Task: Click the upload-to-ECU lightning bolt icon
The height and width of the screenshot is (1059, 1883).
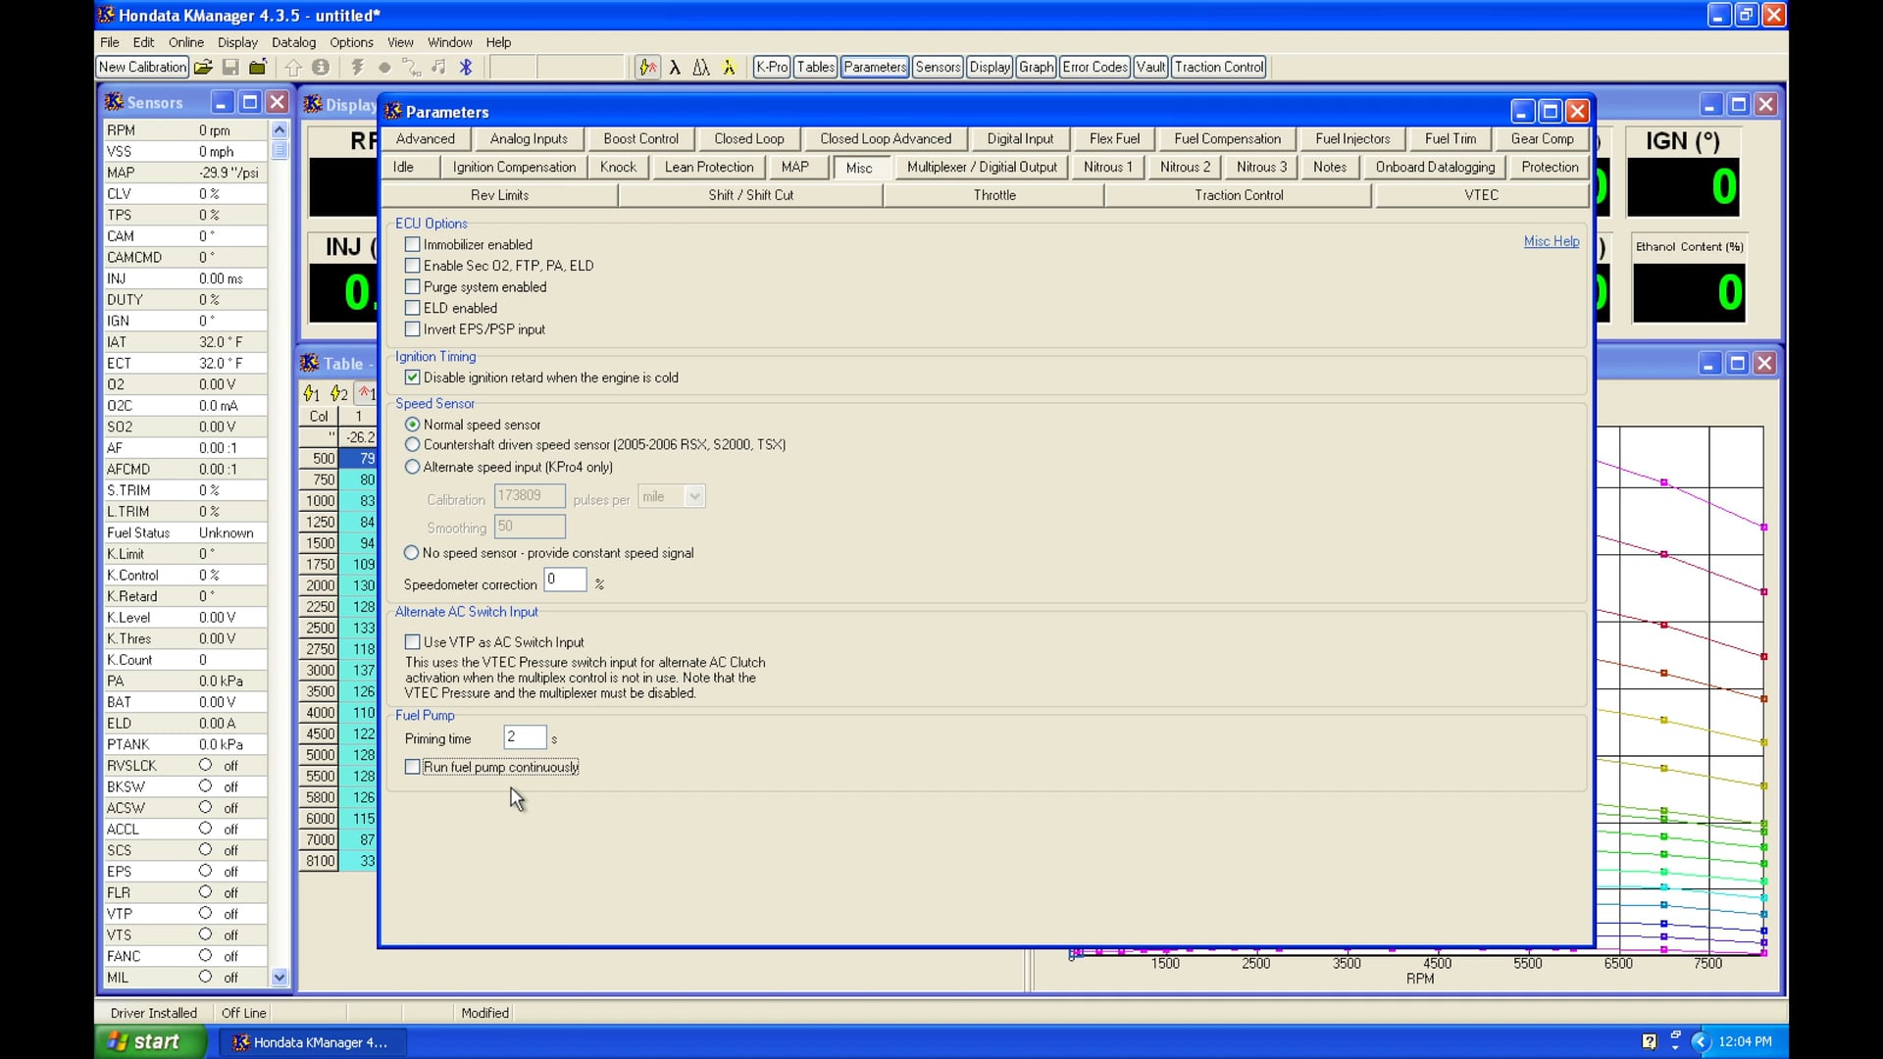Action: coord(356,67)
